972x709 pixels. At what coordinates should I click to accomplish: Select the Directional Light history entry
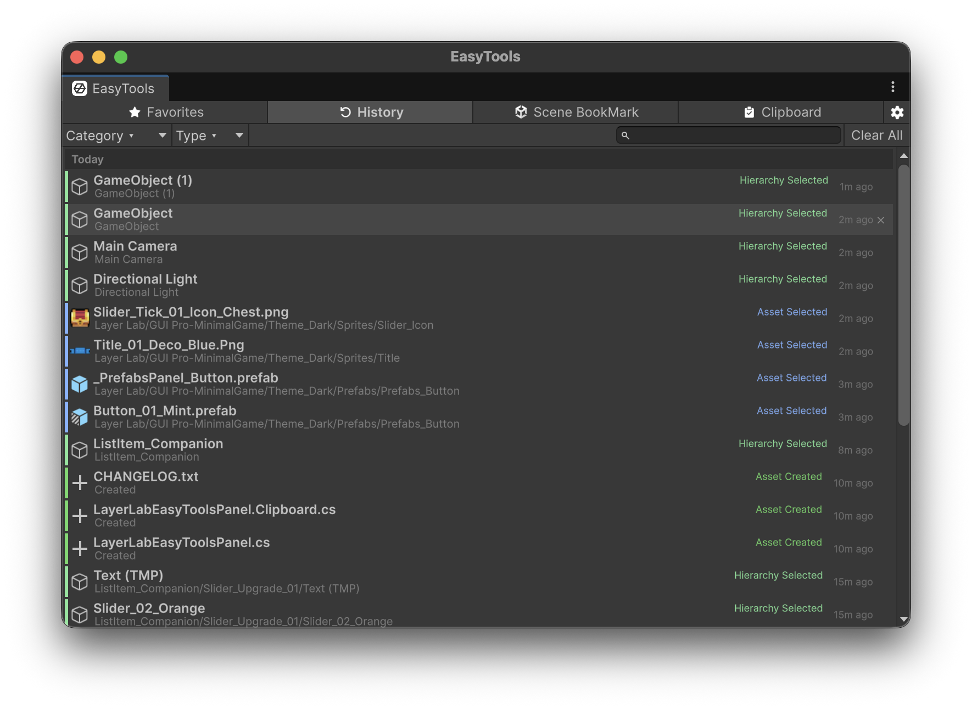click(479, 285)
